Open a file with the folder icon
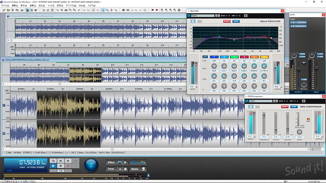The image size is (326, 183). click(8, 10)
